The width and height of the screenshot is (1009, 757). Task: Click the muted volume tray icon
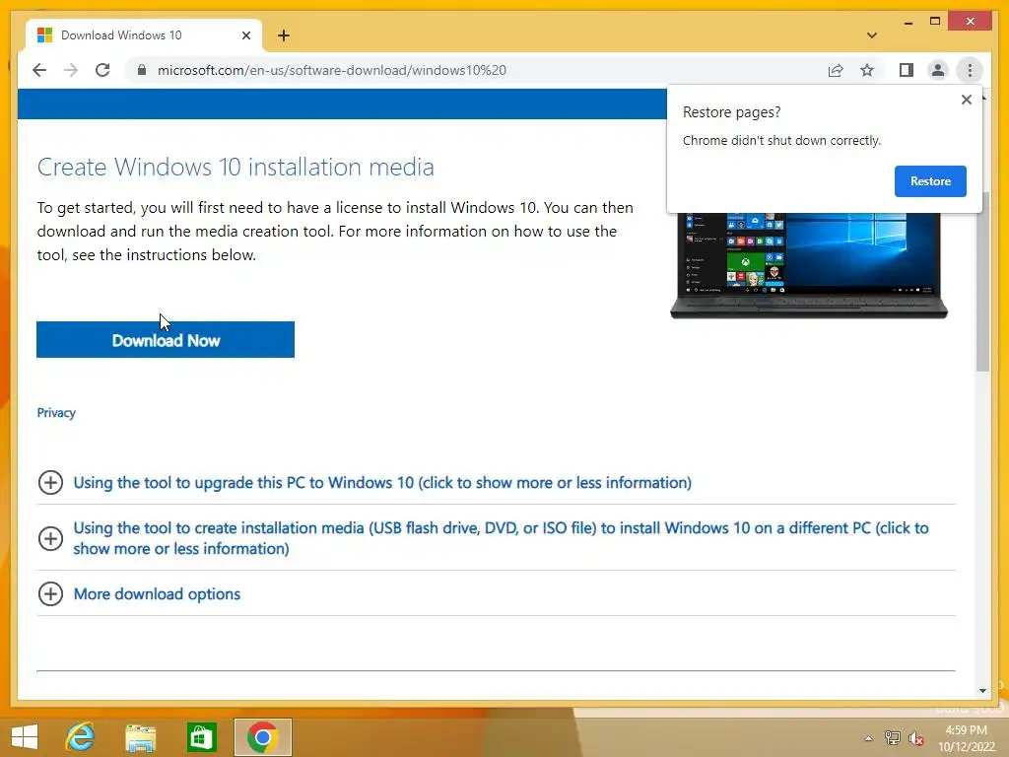pyautogui.click(x=915, y=738)
